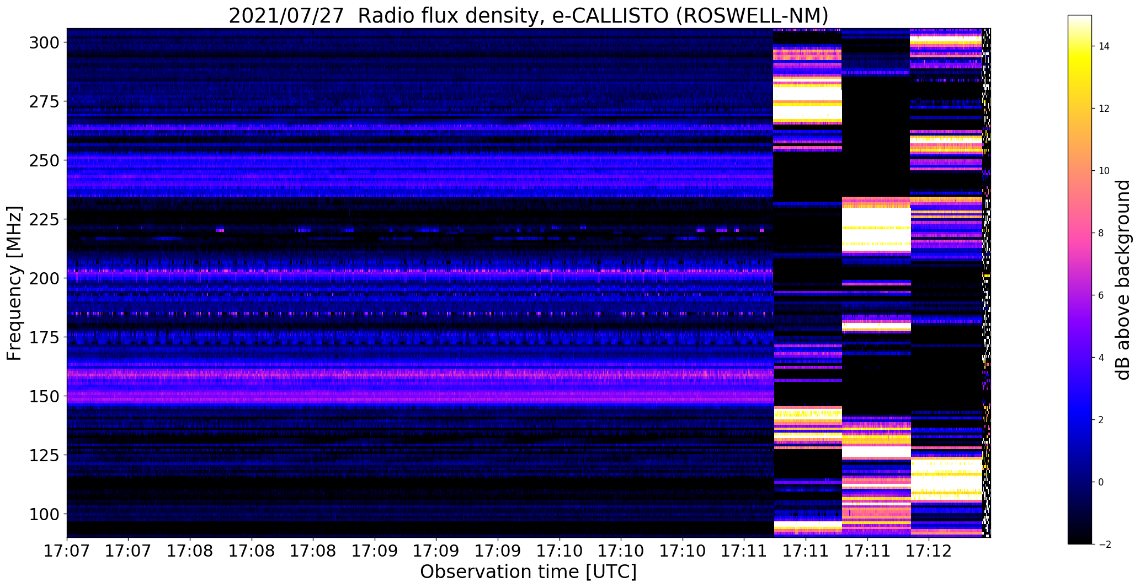The image size is (1140, 588).
Task: Click the 125 frequency tick label
Action: click(45, 455)
